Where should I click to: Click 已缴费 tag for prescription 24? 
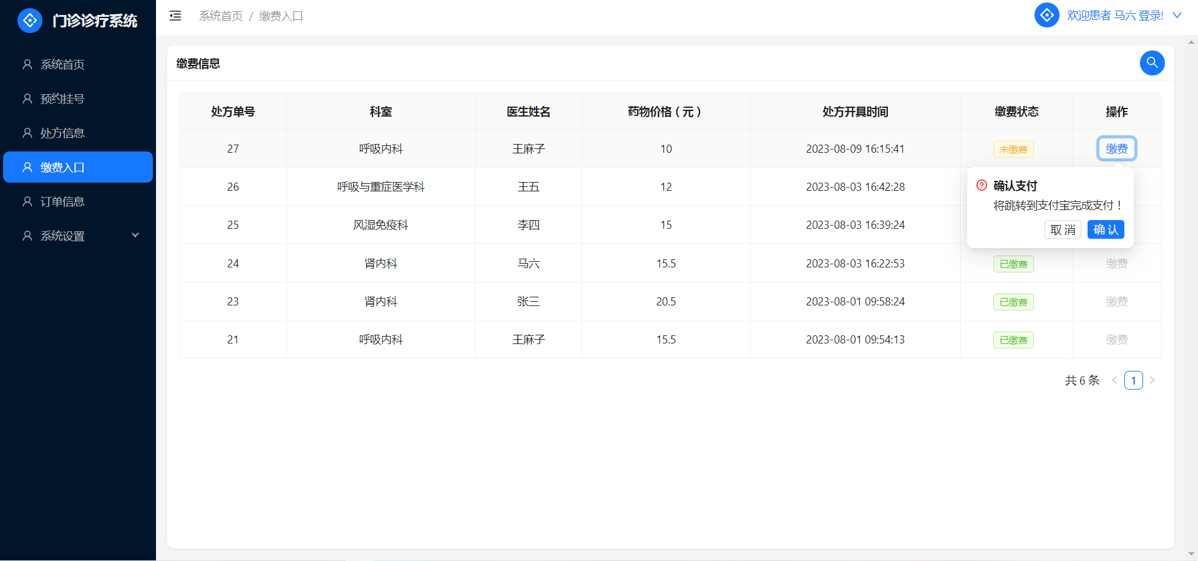coord(1013,264)
